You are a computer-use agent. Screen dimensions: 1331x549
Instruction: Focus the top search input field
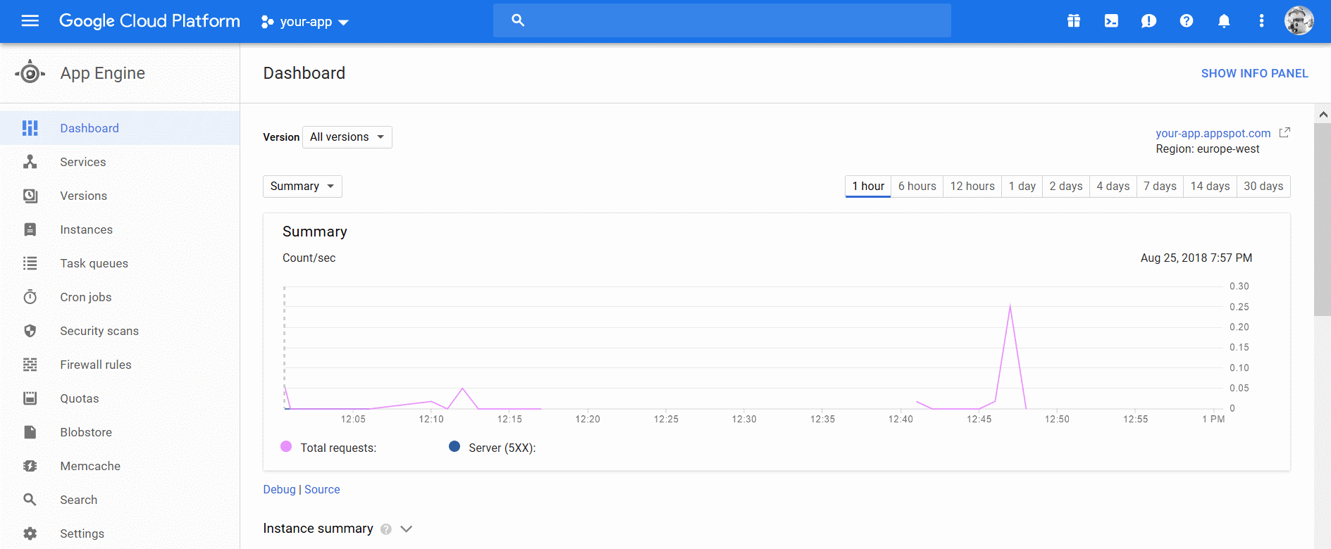[x=722, y=20]
